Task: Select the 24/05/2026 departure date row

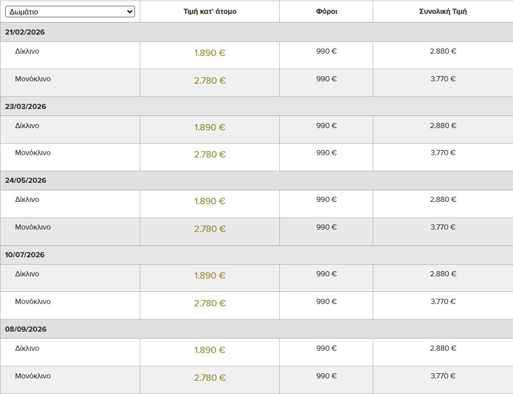Action: pyautogui.click(x=25, y=181)
